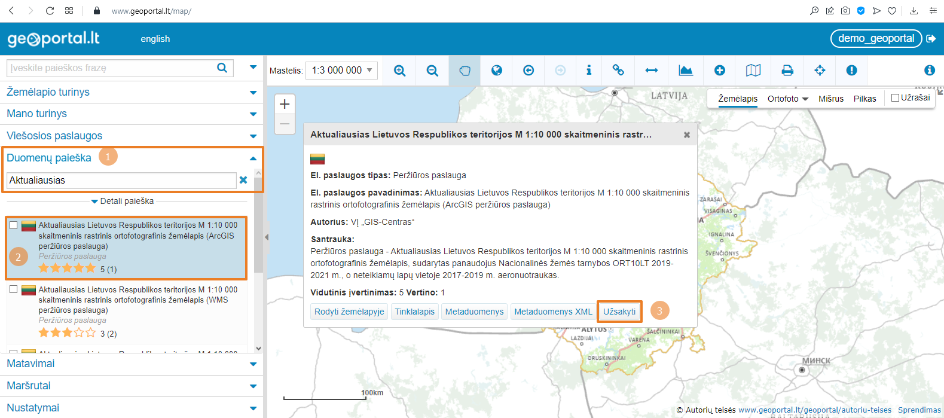Go to previous map extent arrow
The height and width of the screenshot is (418, 944).
pos(528,71)
